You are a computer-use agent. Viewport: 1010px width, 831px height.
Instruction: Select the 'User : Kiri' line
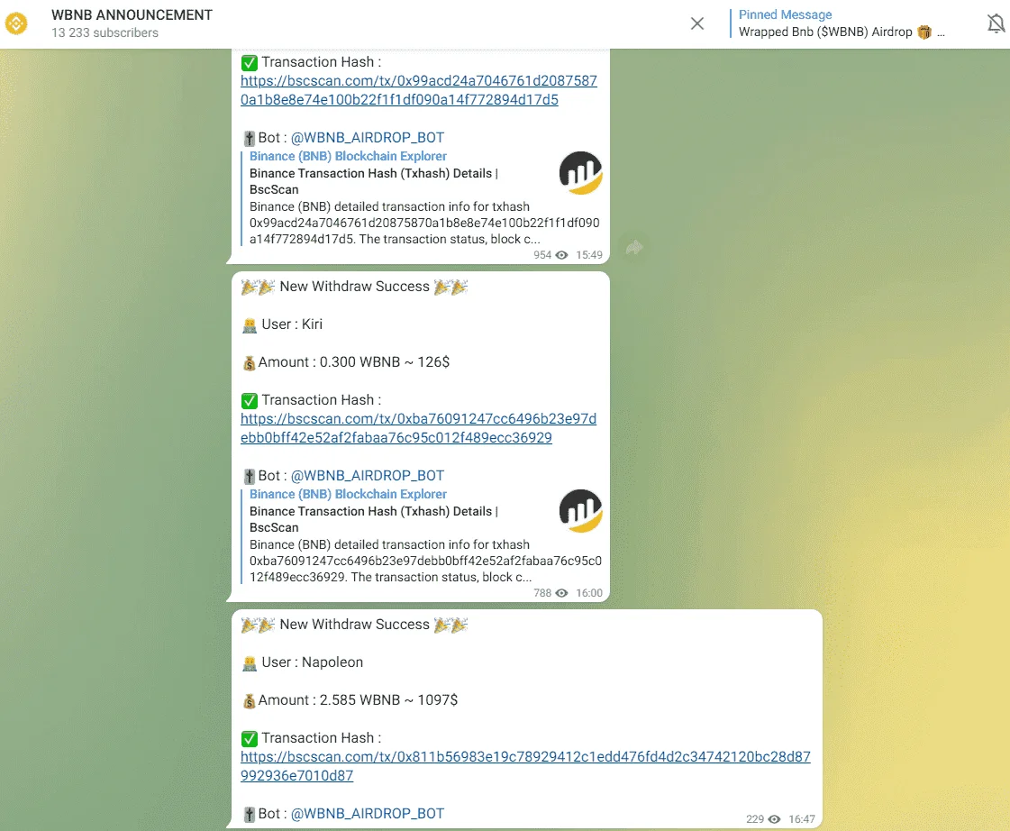click(x=282, y=324)
